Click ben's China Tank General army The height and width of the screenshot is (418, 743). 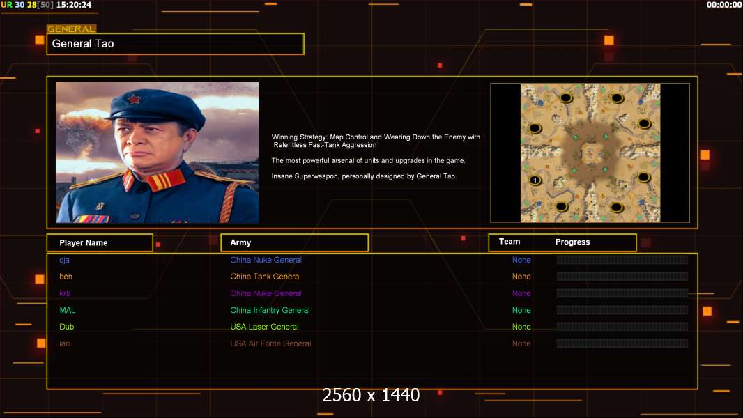[x=266, y=277]
